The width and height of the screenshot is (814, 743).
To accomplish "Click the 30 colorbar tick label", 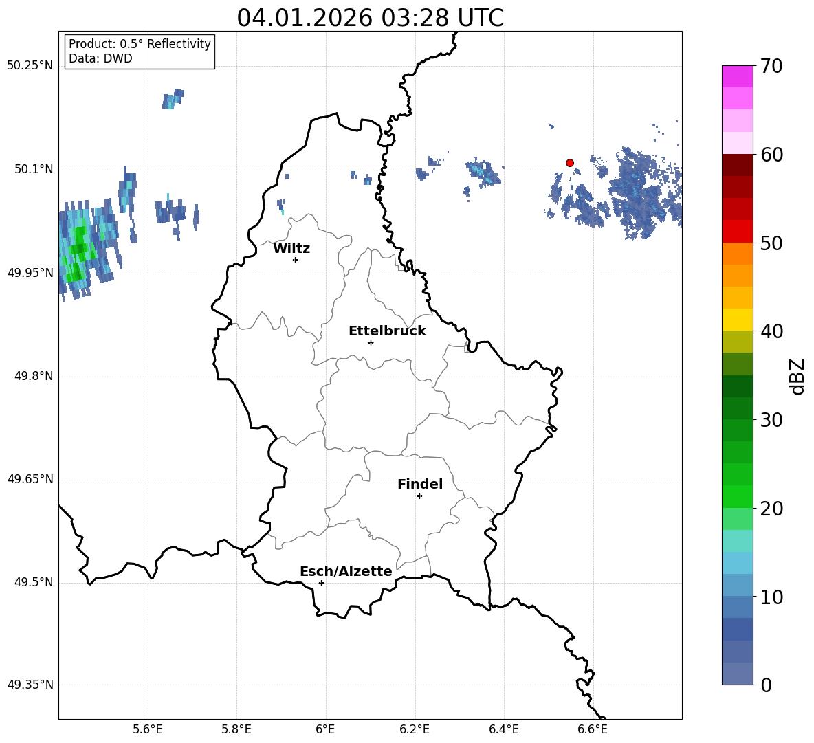I will coord(771,420).
